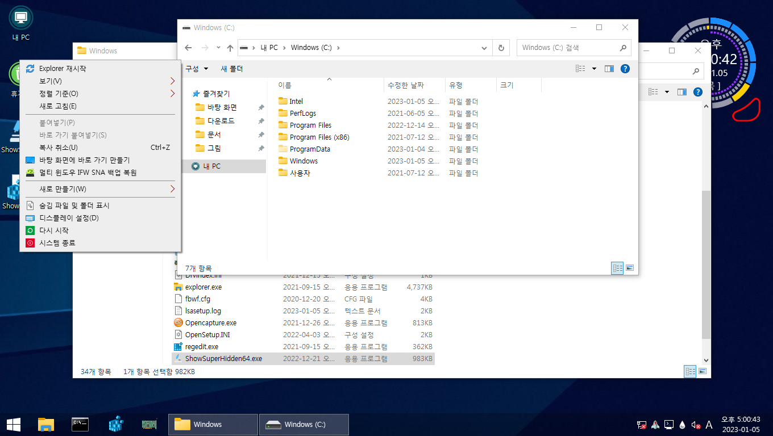Launch Command Prompt from the taskbar
Image resolution: width=773 pixels, height=436 pixels.
point(80,424)
